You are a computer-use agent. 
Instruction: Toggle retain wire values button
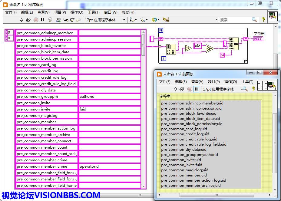coord(58,20)
